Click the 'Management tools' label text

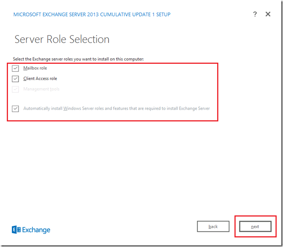pos(41,89)
